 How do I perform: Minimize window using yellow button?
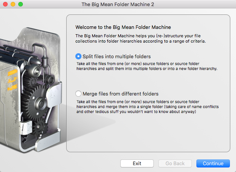tap(13, 4)
